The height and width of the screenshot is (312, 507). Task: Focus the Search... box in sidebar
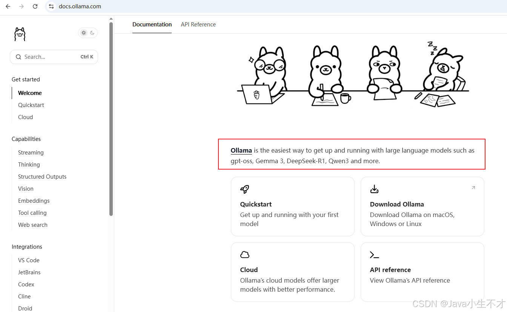[54, 57]
